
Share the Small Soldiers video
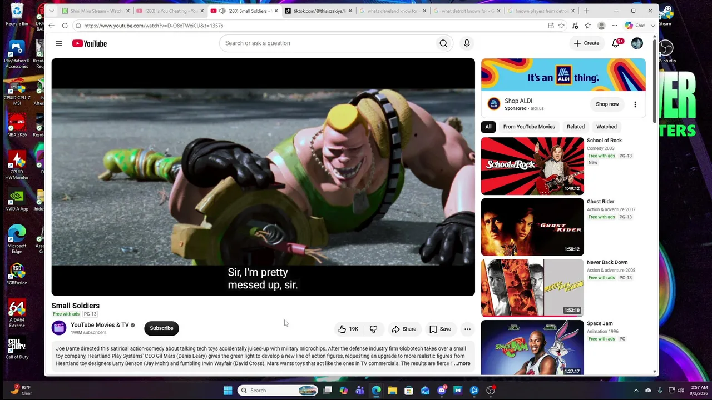[404, 329]
